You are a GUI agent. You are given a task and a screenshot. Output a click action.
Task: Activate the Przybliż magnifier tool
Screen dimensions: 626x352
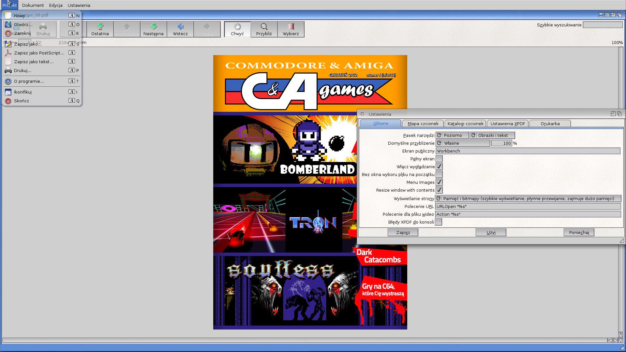(x=264, y=29)
